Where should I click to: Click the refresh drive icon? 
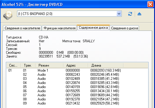[130, 14]
